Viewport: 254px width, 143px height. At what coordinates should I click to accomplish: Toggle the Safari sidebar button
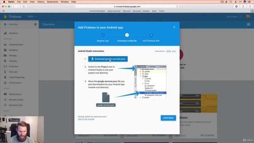tap(24, 6)
